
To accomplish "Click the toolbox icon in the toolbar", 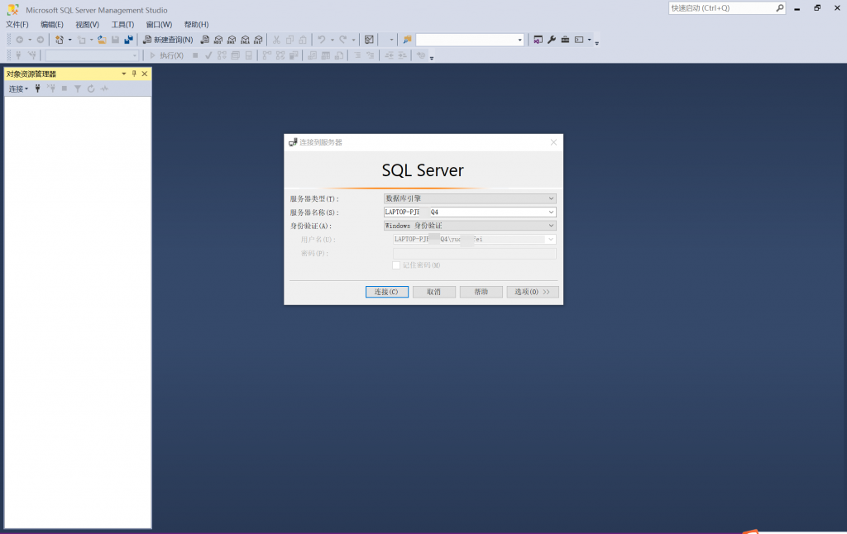I will [565, 40].
